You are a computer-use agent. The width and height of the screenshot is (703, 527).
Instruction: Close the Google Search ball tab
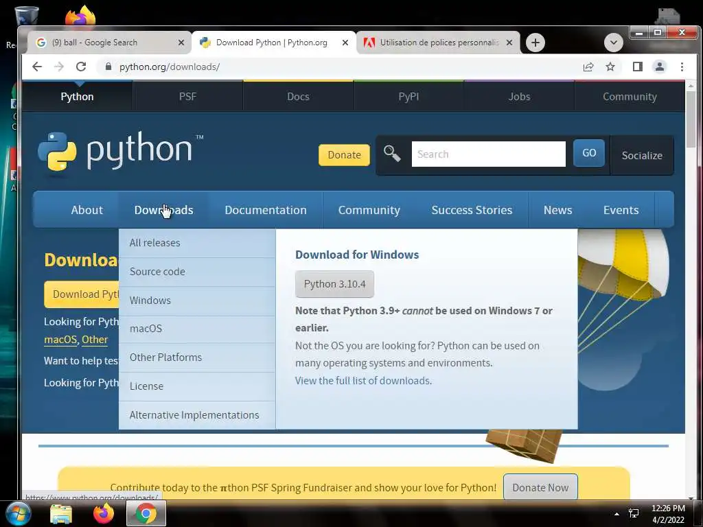pyautogui.click(x=181, y=43)
